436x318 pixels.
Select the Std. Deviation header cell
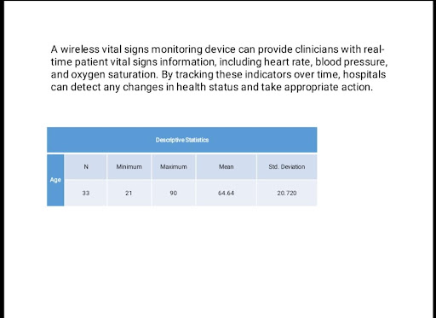[x=287, y=167]
